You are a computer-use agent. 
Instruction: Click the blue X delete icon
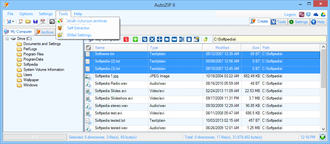152,39
